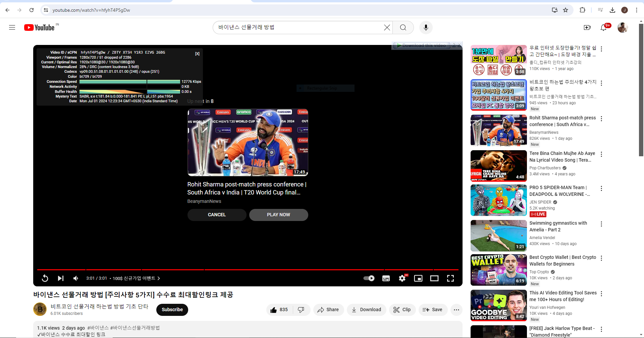The image size is (644, 338).
Task: Open the browser extensions puzzle icon
Action: pyautogui.click(x=583, y=10)
